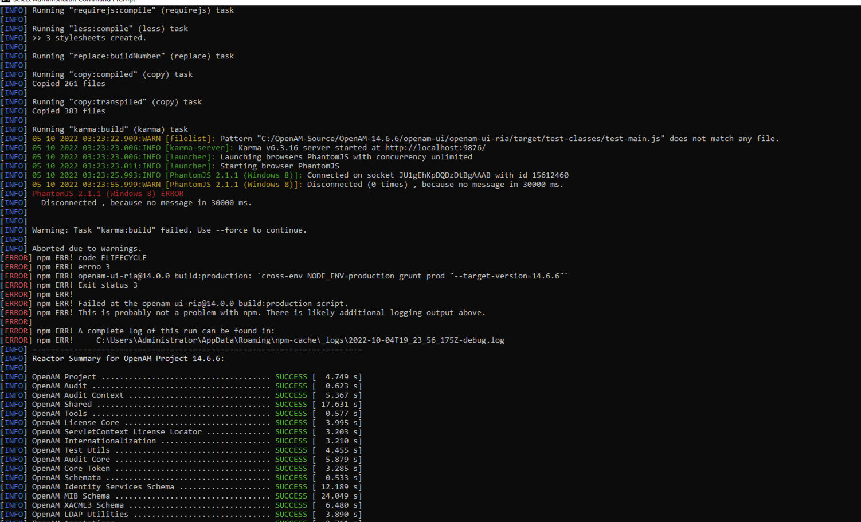Click 'Warning: Task "karma:build" failed' line
The width and height of the screenshot is (861, 522).
pyautogui.click(x=154, y=230)
